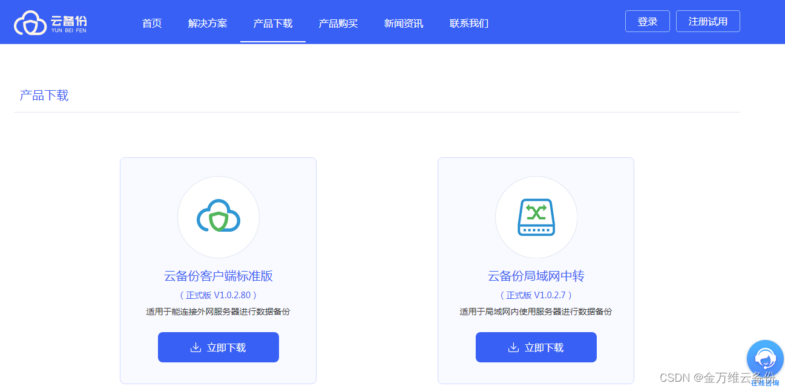Viewport: 785px width, 389px height.
Task: Open 解决方案 menu item
Action: [x=208, y=24]
